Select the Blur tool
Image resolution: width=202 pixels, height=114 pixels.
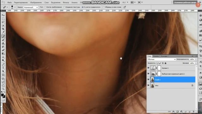3,57
